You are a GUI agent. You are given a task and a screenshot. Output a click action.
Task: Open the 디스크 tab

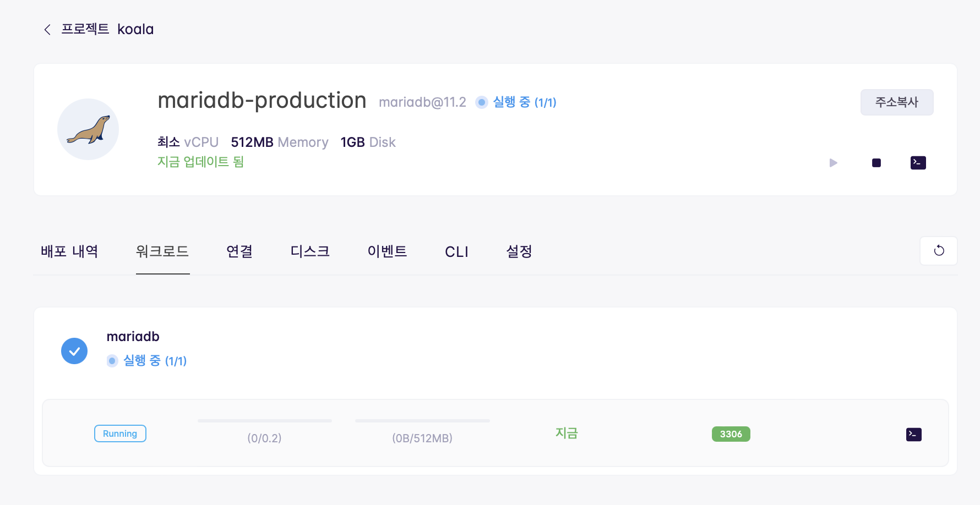[x=310, y=251]
